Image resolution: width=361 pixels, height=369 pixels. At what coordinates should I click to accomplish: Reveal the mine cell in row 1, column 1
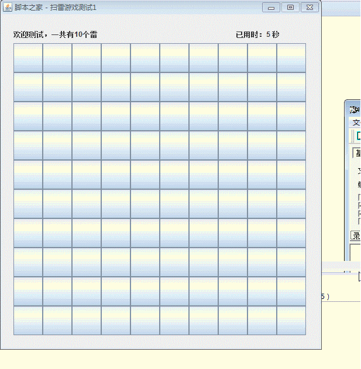pos(28,58)
